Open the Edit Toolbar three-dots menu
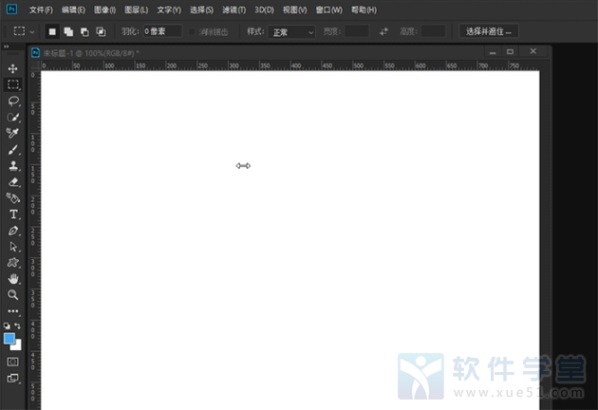Screen dimensions: 598x410 tap(13, 311)
